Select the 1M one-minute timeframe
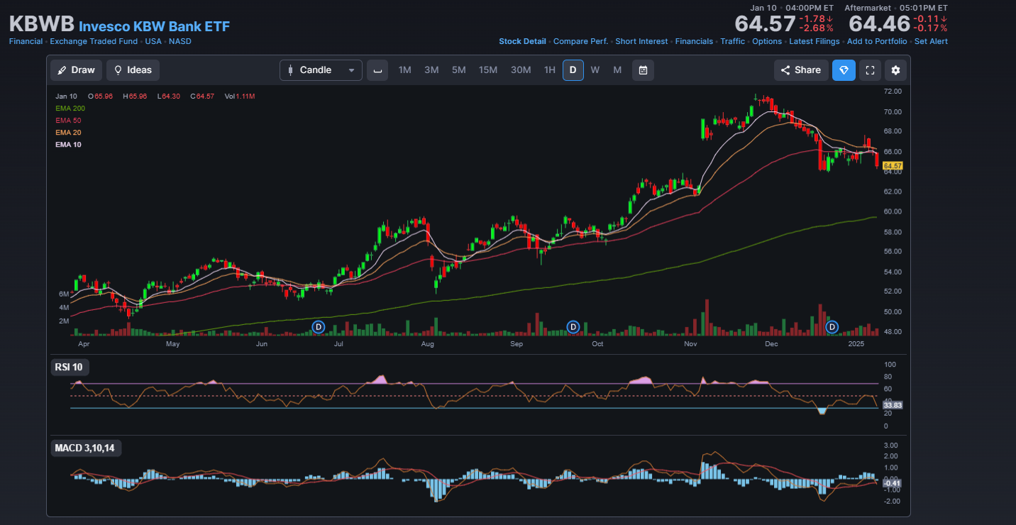 tap(404, 70)
